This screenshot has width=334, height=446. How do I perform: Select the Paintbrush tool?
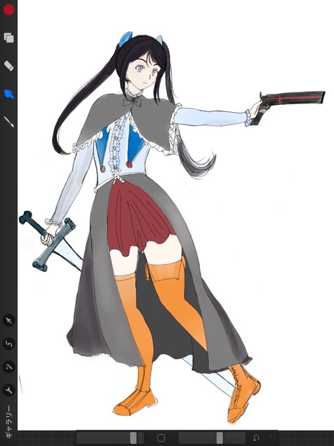coord(9,122)
